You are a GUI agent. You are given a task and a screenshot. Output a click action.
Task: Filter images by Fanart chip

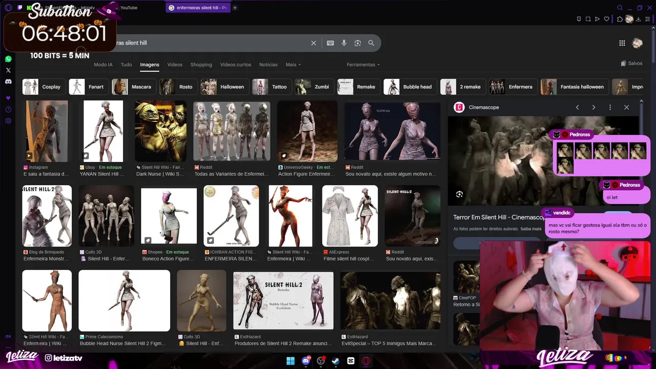pyautogui.click(x=89, y=87)
